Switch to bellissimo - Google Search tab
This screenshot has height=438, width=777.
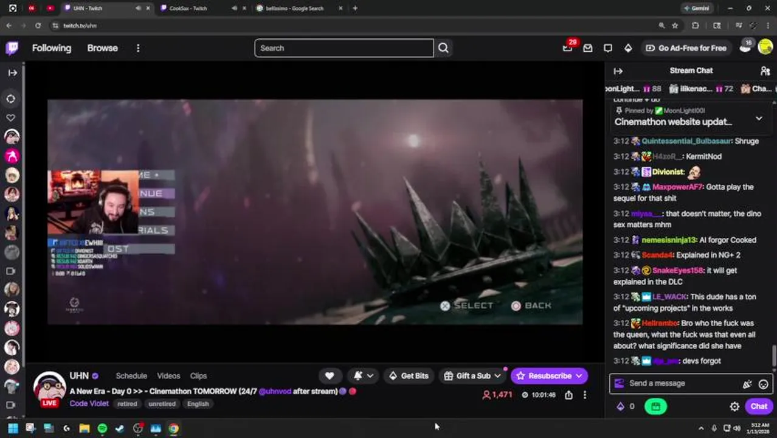tap(295, 9)
